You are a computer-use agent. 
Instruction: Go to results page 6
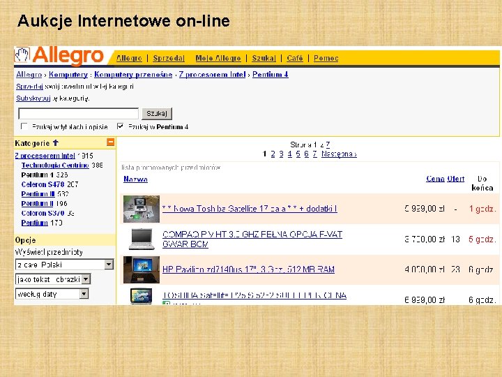[306, 154]
